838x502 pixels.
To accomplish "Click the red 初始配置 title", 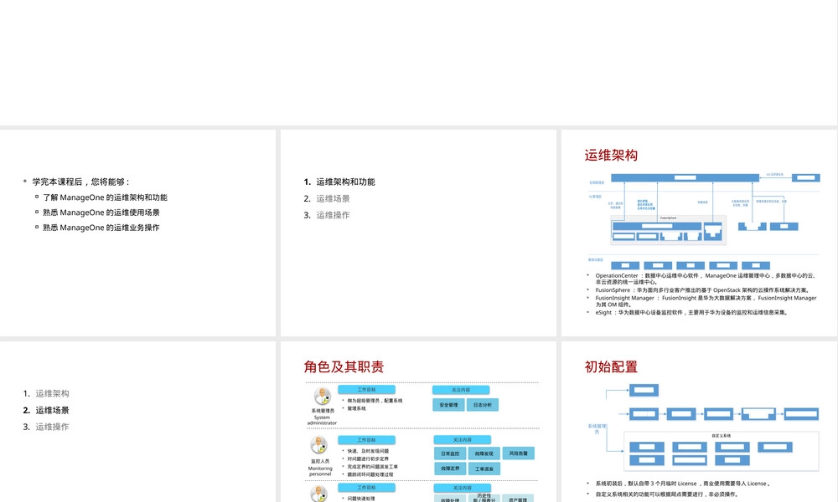I will pyautogui.click(x=611, y=366).
